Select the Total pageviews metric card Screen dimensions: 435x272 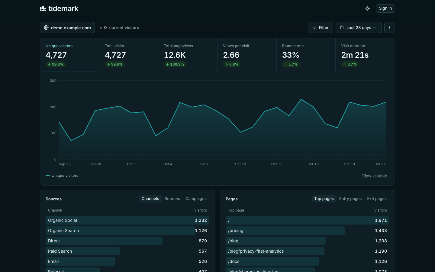pos(188,55)
